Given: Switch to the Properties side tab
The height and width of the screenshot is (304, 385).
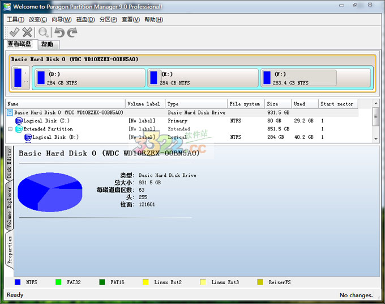Looking at the screenshot, I should (9, 250).
